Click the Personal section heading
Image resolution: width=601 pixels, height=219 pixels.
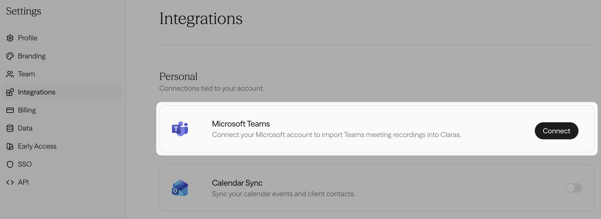178,76
